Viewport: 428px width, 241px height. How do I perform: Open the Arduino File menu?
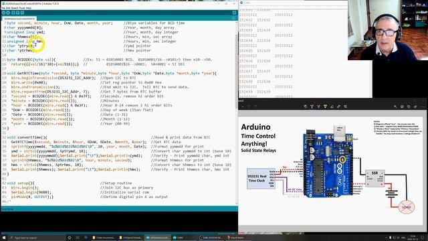tap(3, 8)
